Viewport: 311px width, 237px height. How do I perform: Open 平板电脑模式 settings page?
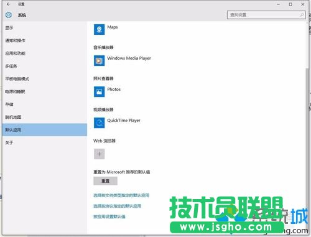[45, 79]
